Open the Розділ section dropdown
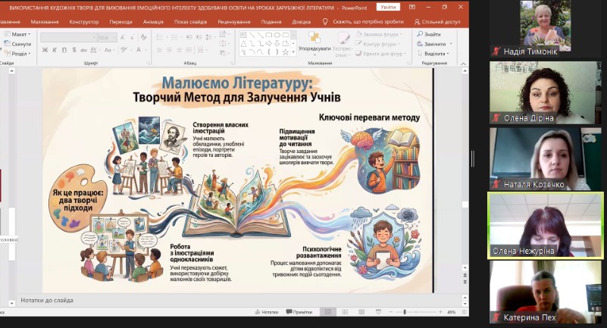Screen dimensions: 607x328 coord(20,54)
